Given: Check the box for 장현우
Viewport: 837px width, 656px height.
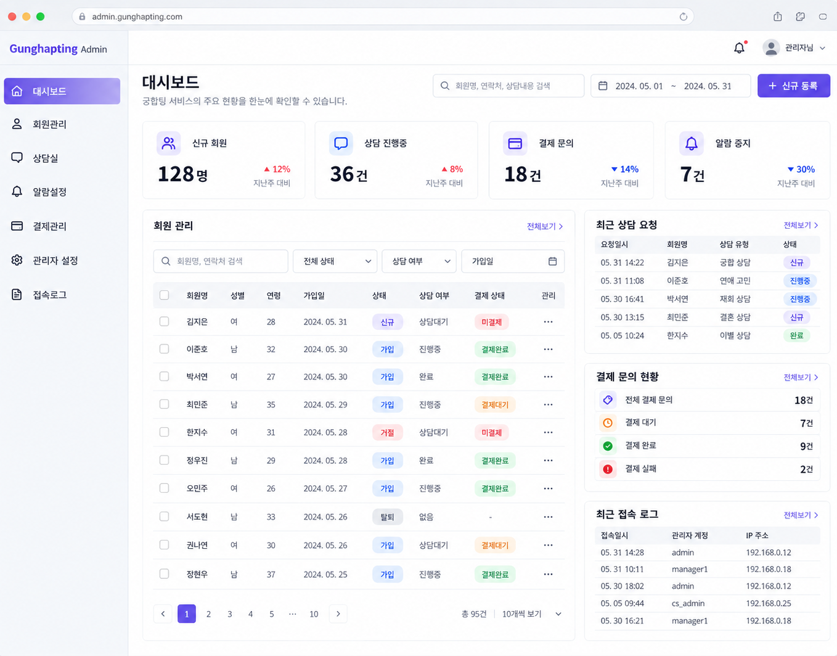Looking at the screenshot, I should tap(164, 573).
